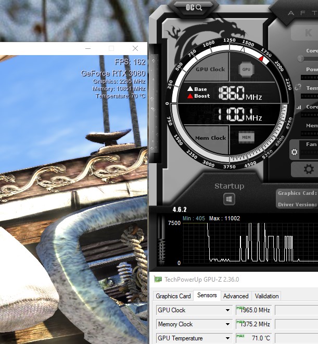The height and width of the screenshot is (344, 318).
Task: Click the 1375.2 MHz memory clock value
Action: pos(254,324)
